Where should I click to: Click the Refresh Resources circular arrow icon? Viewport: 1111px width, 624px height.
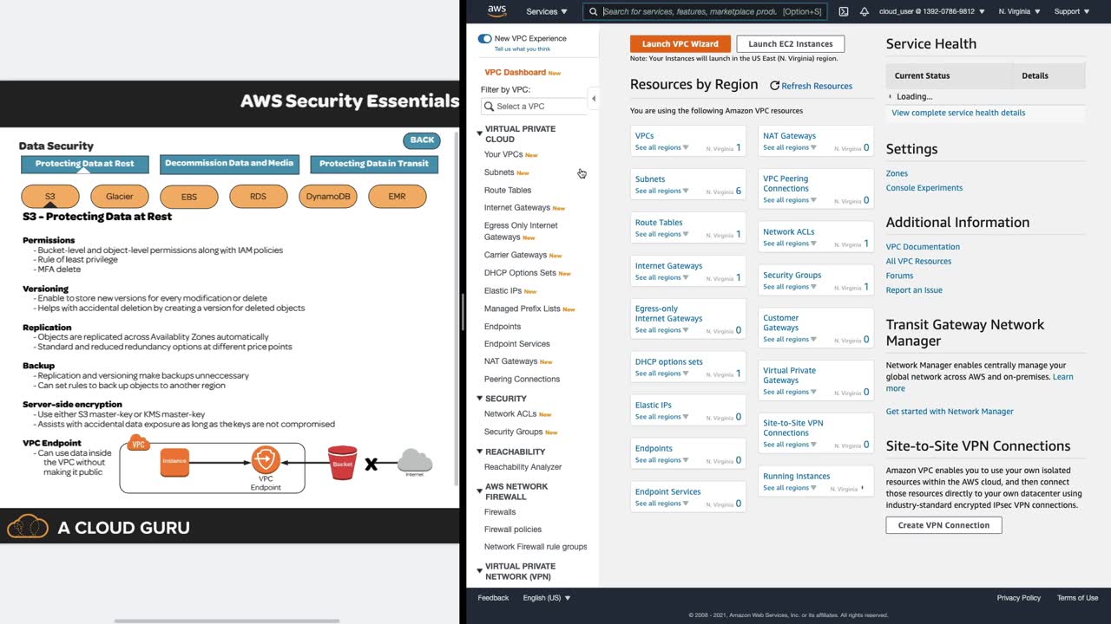775,86
